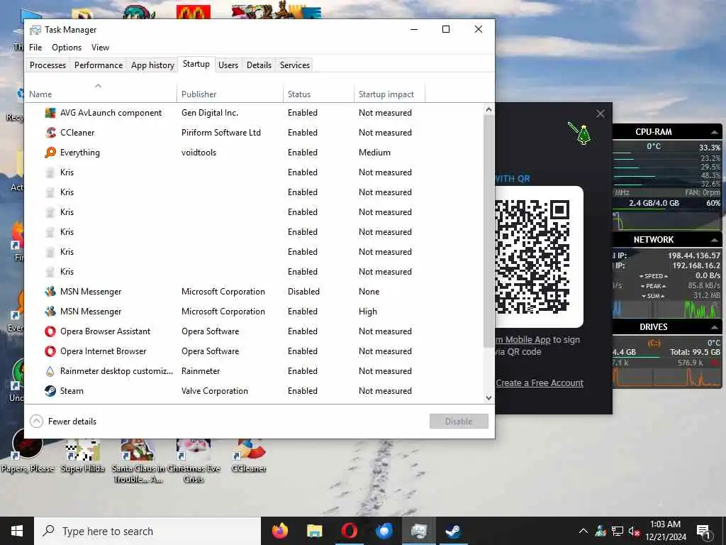Open the Options menu
Screen dimensions: 726x545
67,48
